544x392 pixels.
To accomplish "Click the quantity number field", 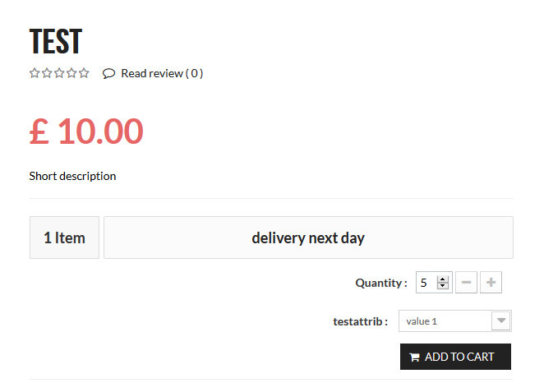I will [x=425, y=283].
